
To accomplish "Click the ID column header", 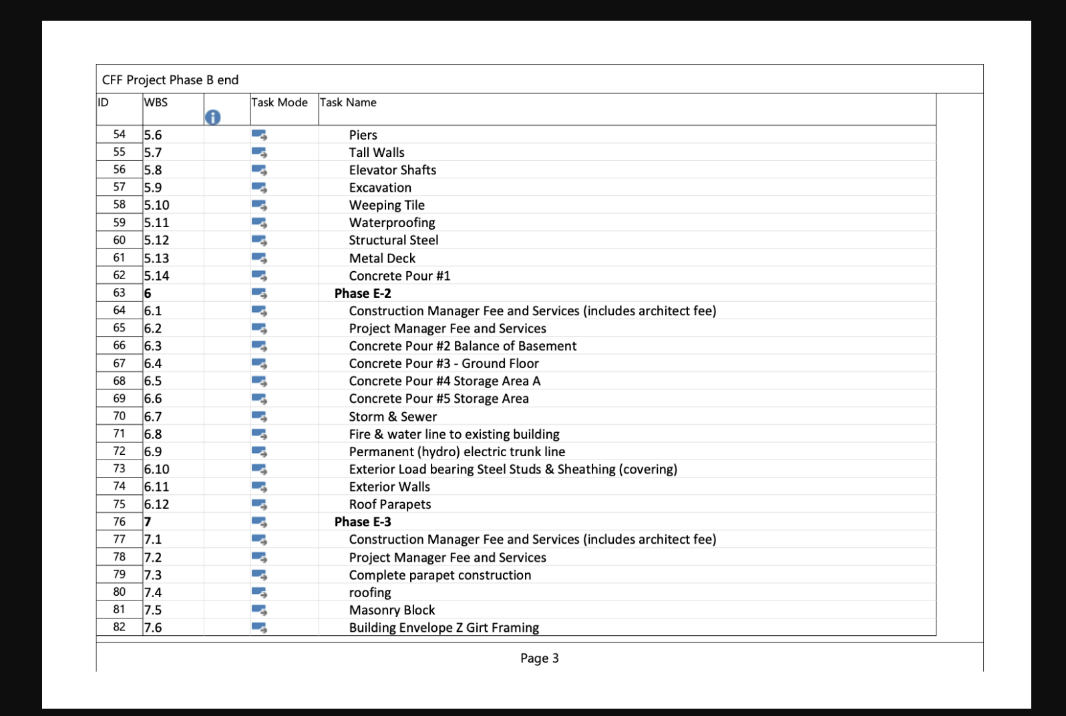I will tap(104, 103).
